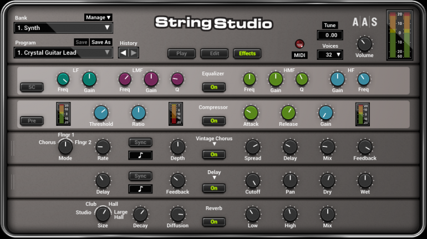Switch to the Play view
Screen dimensions: 427x239
(182, 53)
